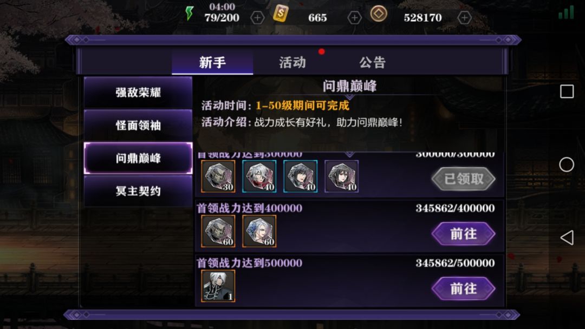The image size is (585, 329).
Task: Select the 新手 tab
Action: coord(212,62)
